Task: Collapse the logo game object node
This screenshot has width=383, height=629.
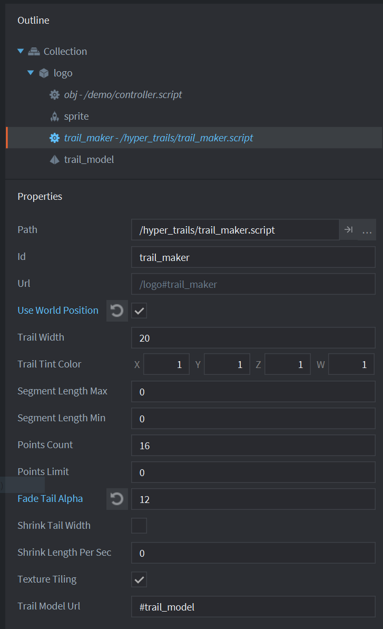Action: point(31,73)
